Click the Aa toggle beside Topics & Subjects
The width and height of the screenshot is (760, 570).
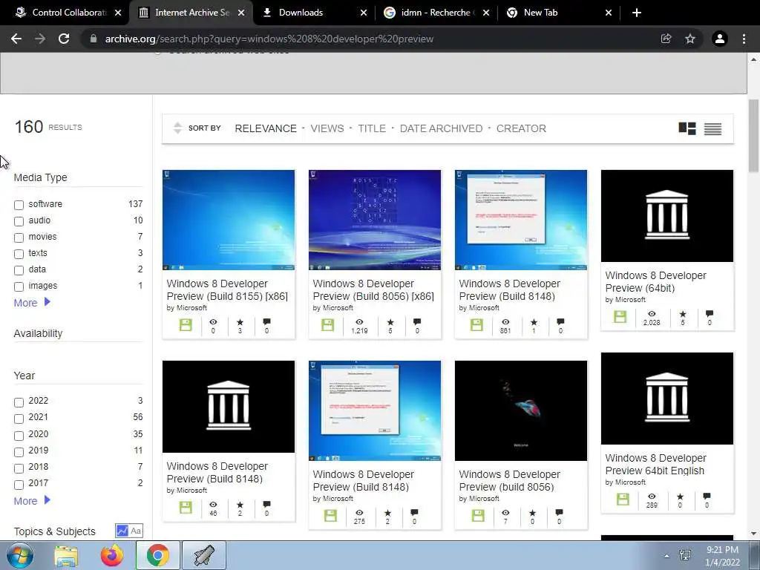point(137,531)
